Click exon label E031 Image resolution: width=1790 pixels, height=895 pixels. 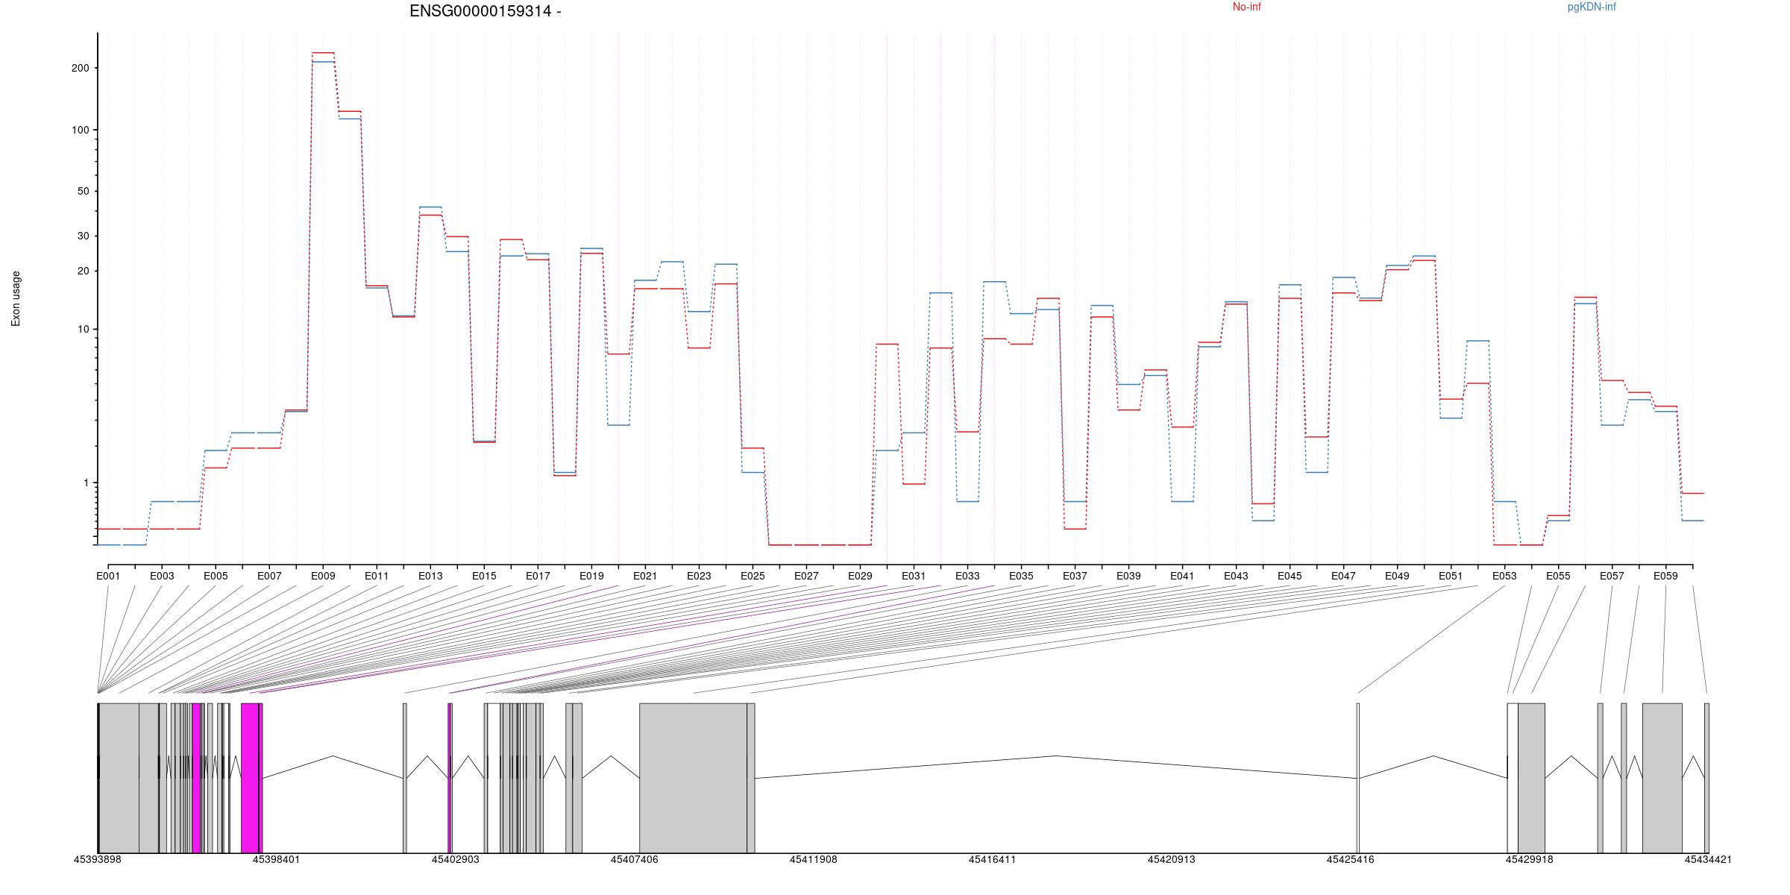click(x=914, y=576)
